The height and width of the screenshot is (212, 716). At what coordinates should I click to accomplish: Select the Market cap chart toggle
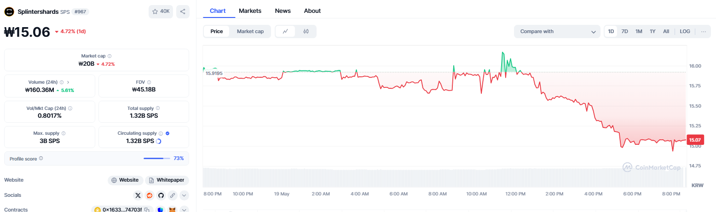pyautogui.click(x=250, y=31)
